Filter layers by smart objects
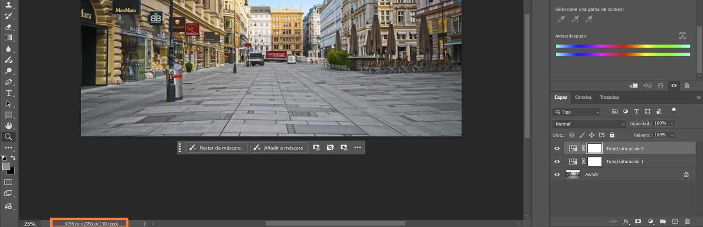Screen dimensions: 703x227 point(659,111)
